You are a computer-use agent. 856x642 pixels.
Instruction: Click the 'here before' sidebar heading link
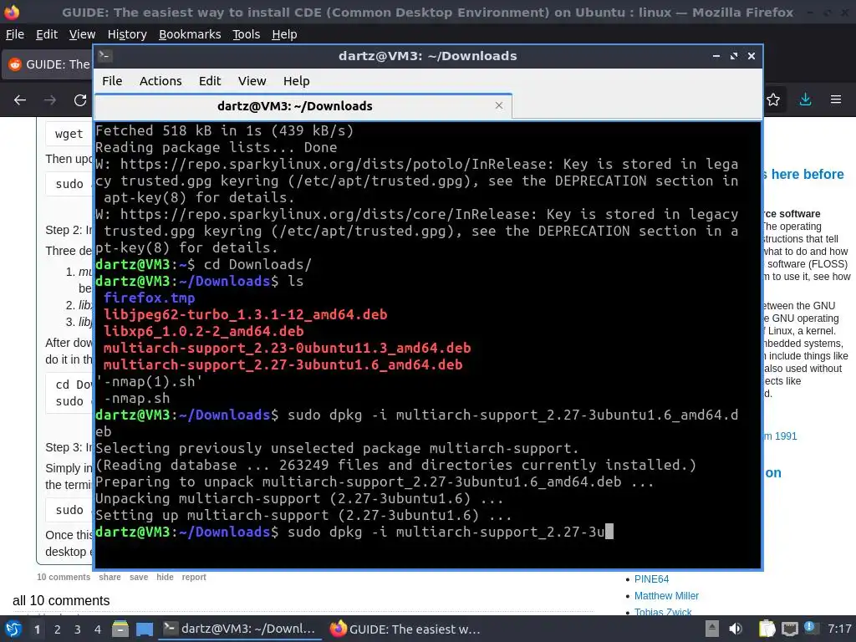(803, 174)
